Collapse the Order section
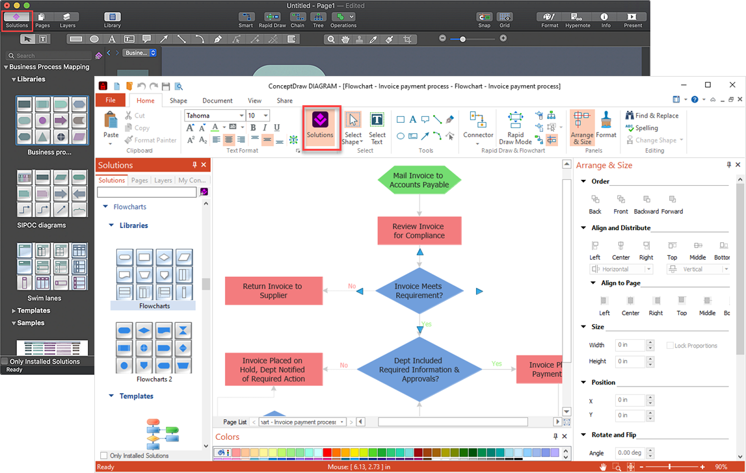The image size is (746, 473). coord(584,181)
